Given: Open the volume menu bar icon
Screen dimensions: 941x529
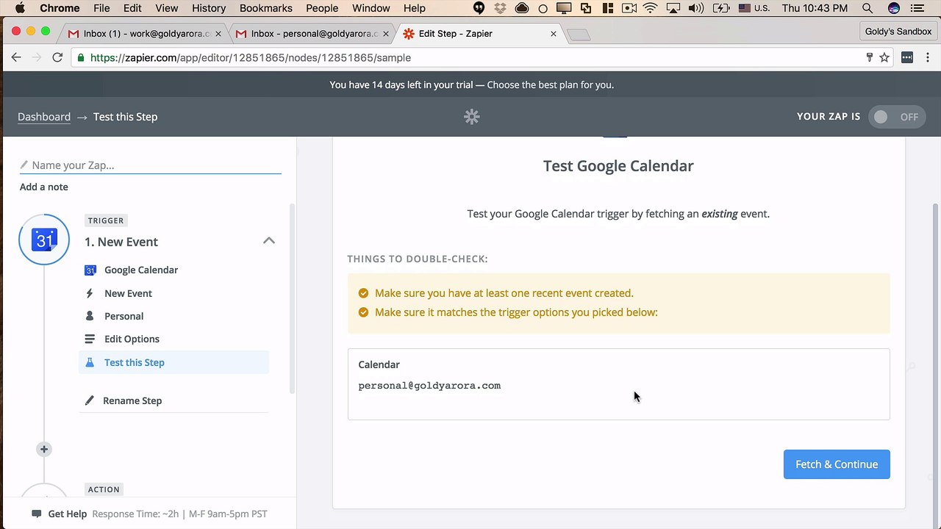Looking at the screenshot, I should [x=695, y=8].
